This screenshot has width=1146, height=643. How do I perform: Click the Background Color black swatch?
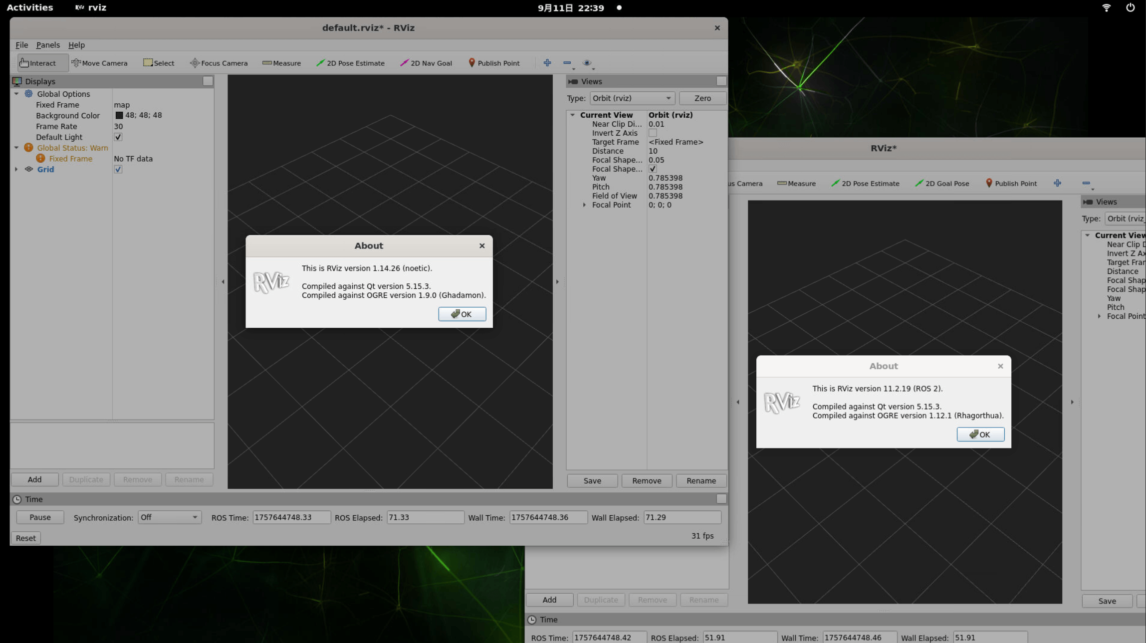coord(119,115)
